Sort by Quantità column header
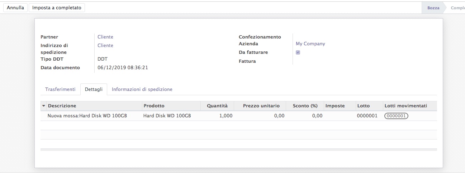The height and width of the screenshot is (173, 465). pos(217,106)
